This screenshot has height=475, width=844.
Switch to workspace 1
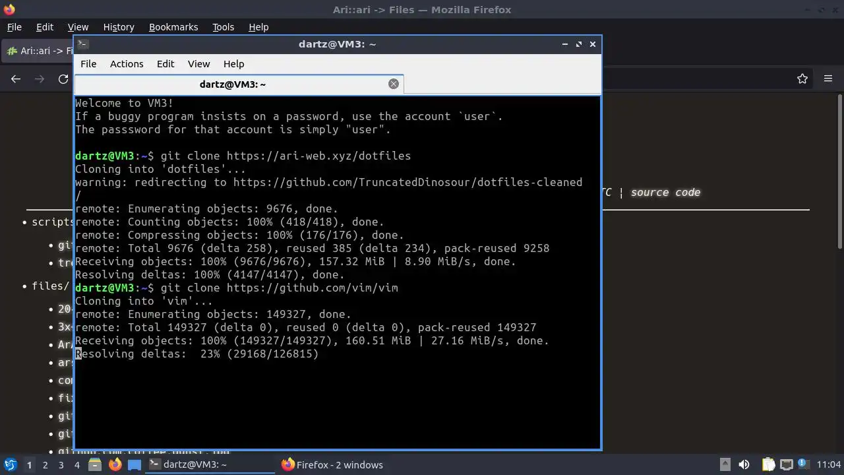pos(29,464)
